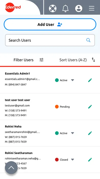This screenshot has height=179, width=100.
Task: Click the Edenred logo
Action: click(13, 7)
